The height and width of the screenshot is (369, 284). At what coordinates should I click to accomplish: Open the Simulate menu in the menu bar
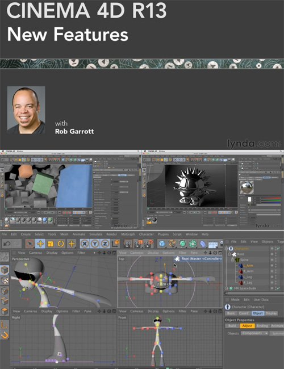click(x=96, y=234)
